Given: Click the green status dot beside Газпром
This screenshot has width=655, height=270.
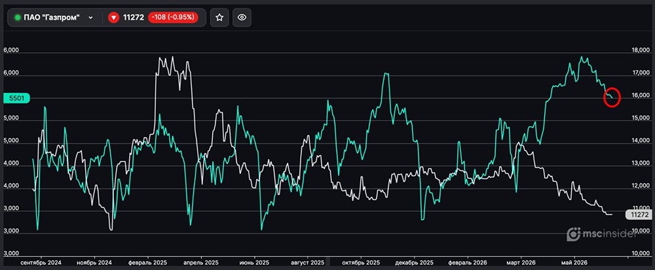Looking at the screenshot, I should tap(18, 18).
